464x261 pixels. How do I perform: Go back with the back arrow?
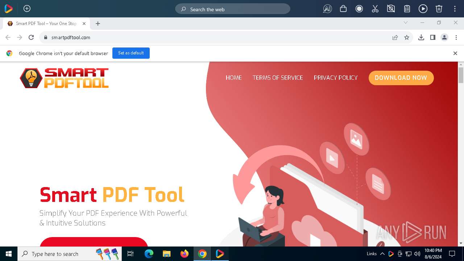(x=8, y=37)
